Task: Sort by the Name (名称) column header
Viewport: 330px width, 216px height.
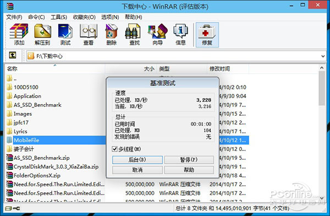Action: tap(54, 68)
